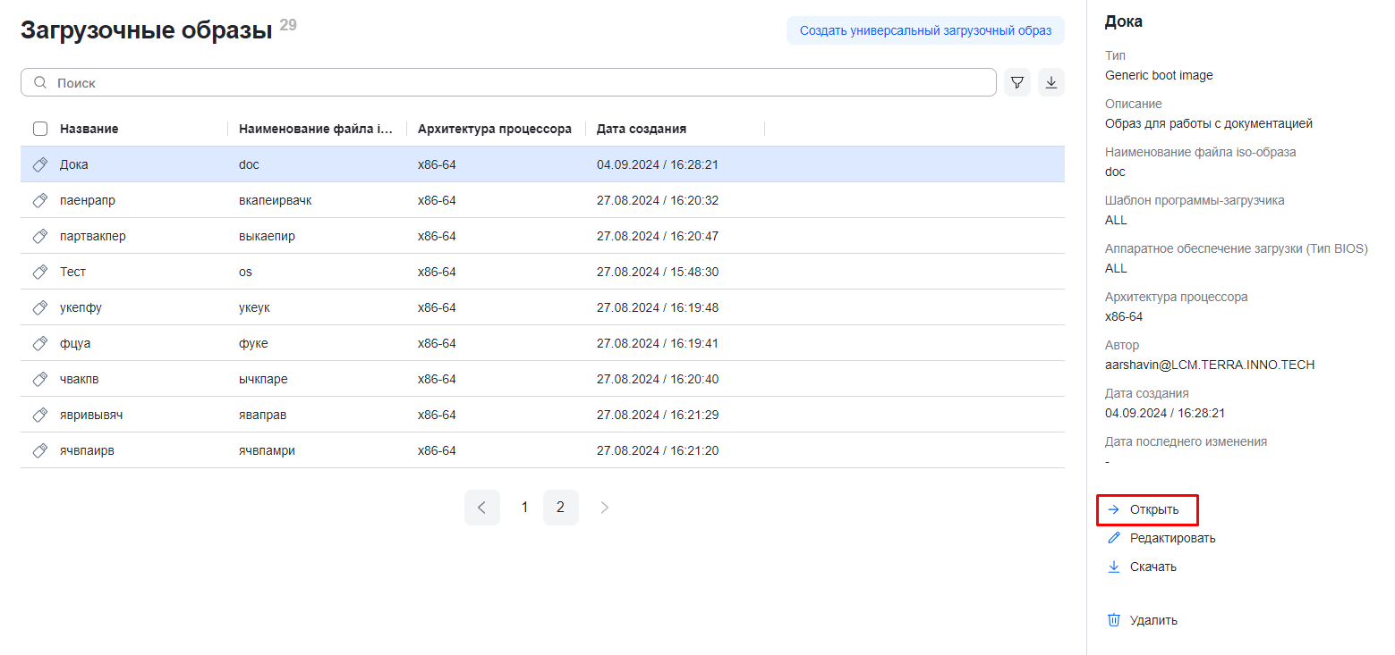1395x655 pixels.
Task: Click the export download icon beside search
Action: [x=1051, y=82]
